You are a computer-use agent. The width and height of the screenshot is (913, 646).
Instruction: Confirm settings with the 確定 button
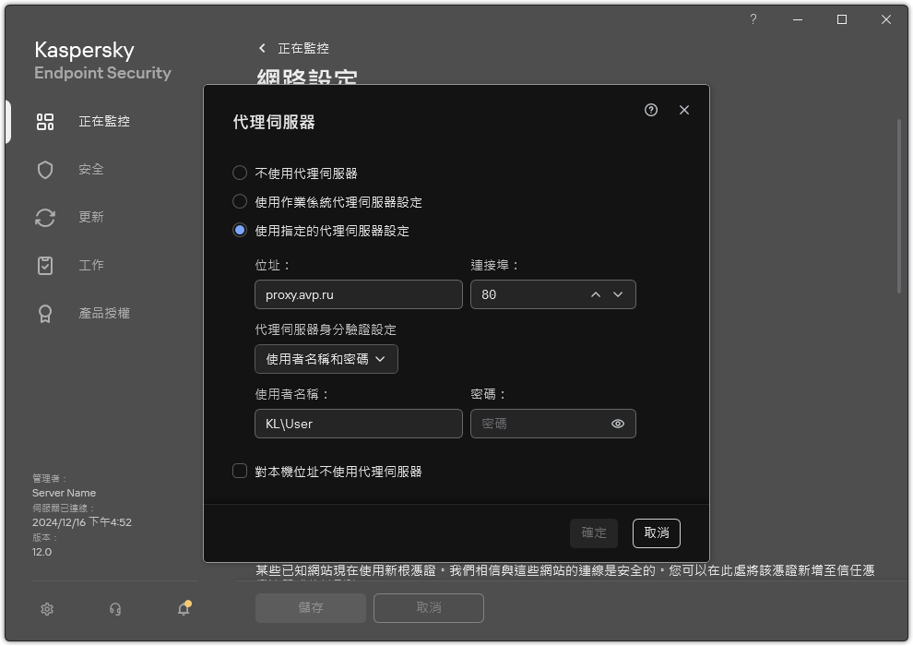click(x=593, y=533)
